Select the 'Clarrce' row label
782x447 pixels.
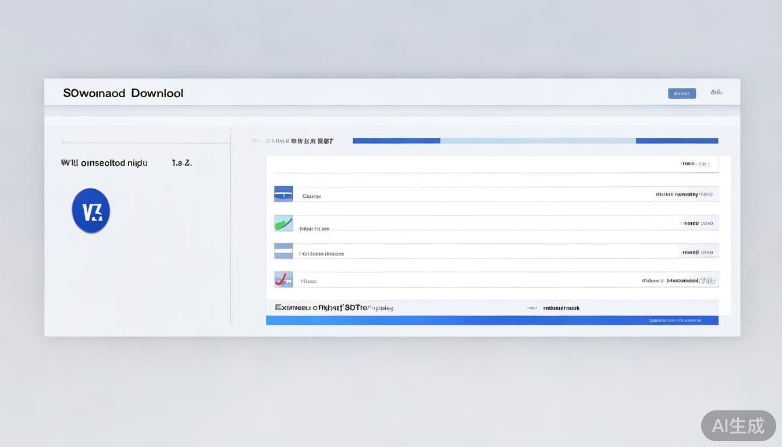click(x=311, y=197)
